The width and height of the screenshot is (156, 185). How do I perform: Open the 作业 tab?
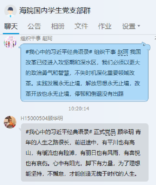pos(105,26)
